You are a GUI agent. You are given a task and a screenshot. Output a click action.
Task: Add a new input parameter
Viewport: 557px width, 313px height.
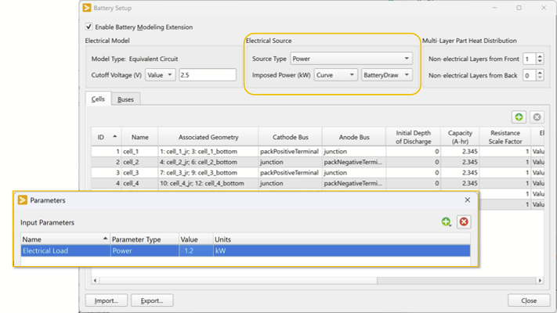click(x=446, y=222)
